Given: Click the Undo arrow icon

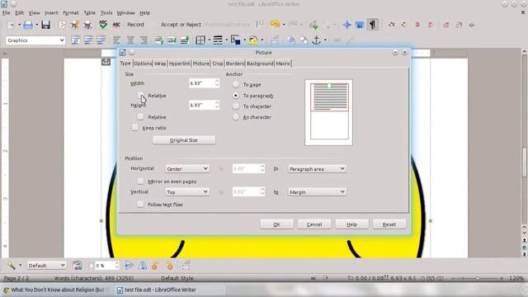Looking at the screenshot, I should click(275, 24).
